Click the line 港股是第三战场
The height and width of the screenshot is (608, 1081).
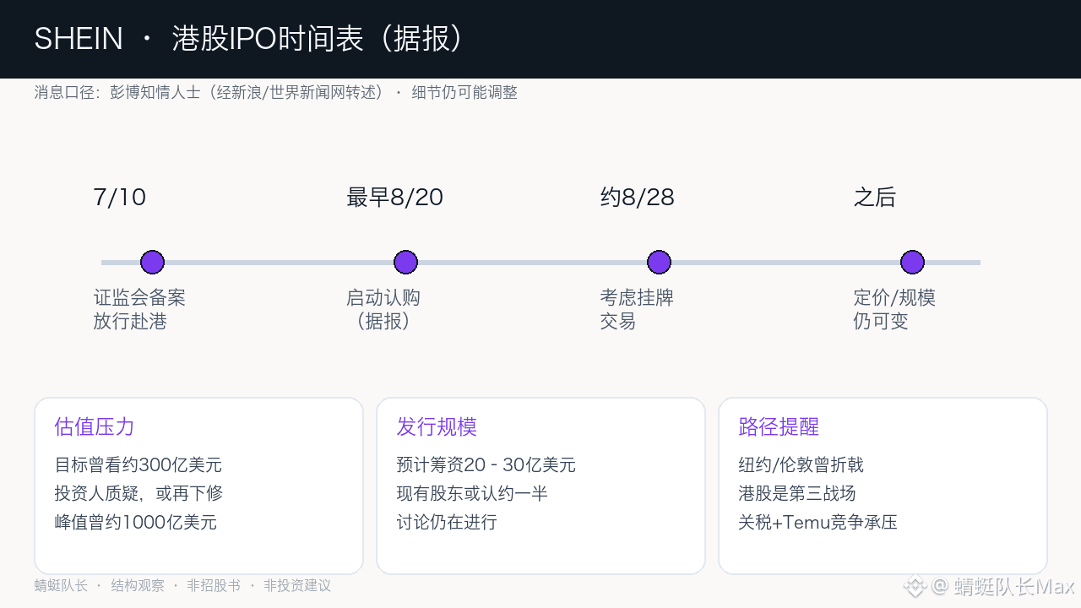tap(797, 493)
